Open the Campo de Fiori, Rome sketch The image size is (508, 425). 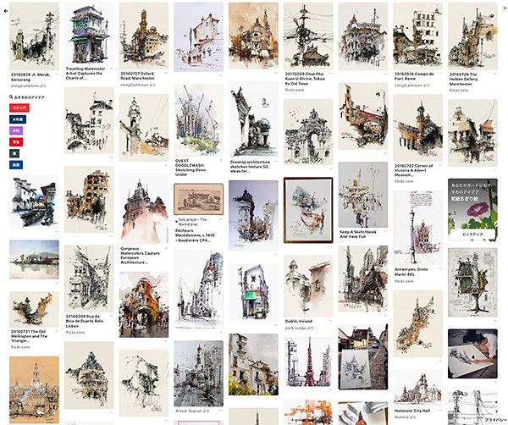tap(418, 36)
